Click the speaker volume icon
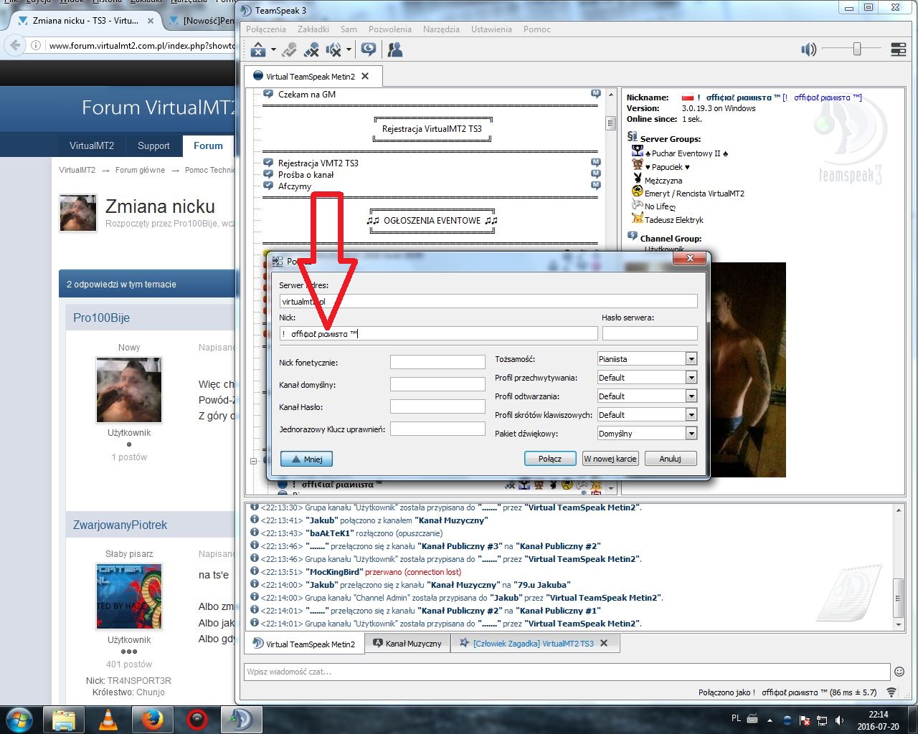This screenshot has height=734, width=918. (x=808, y=49)
